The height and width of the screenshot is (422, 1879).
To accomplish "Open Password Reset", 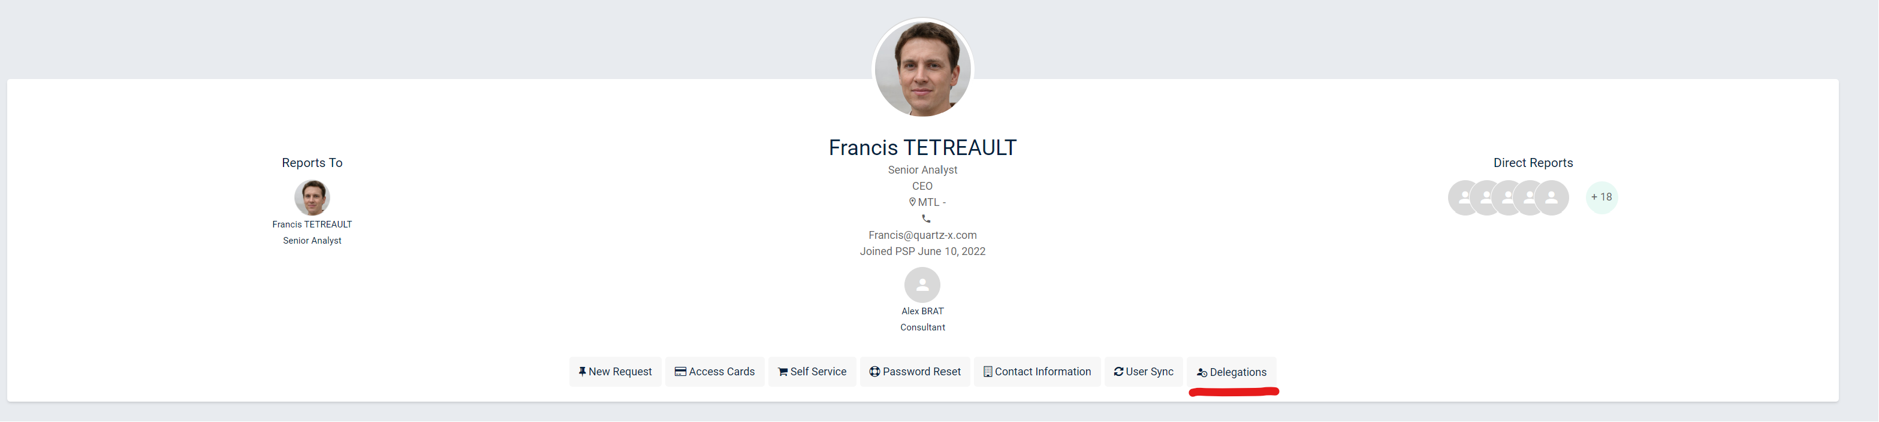I will pos(915,372).
